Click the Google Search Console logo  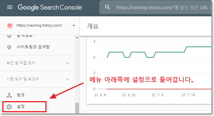tap(50, 7)
